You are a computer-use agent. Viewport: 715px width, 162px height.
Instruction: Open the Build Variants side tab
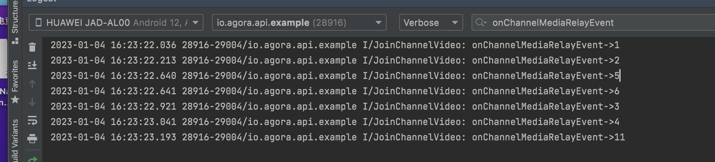[15, 140]
